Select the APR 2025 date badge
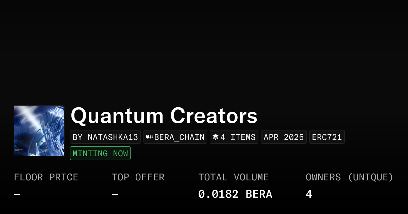This screenshot has height=214, width=408. click(x=284, y=137)
